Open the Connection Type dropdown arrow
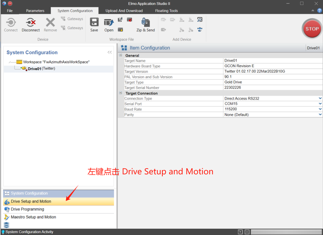 click(x=320, y=98)
